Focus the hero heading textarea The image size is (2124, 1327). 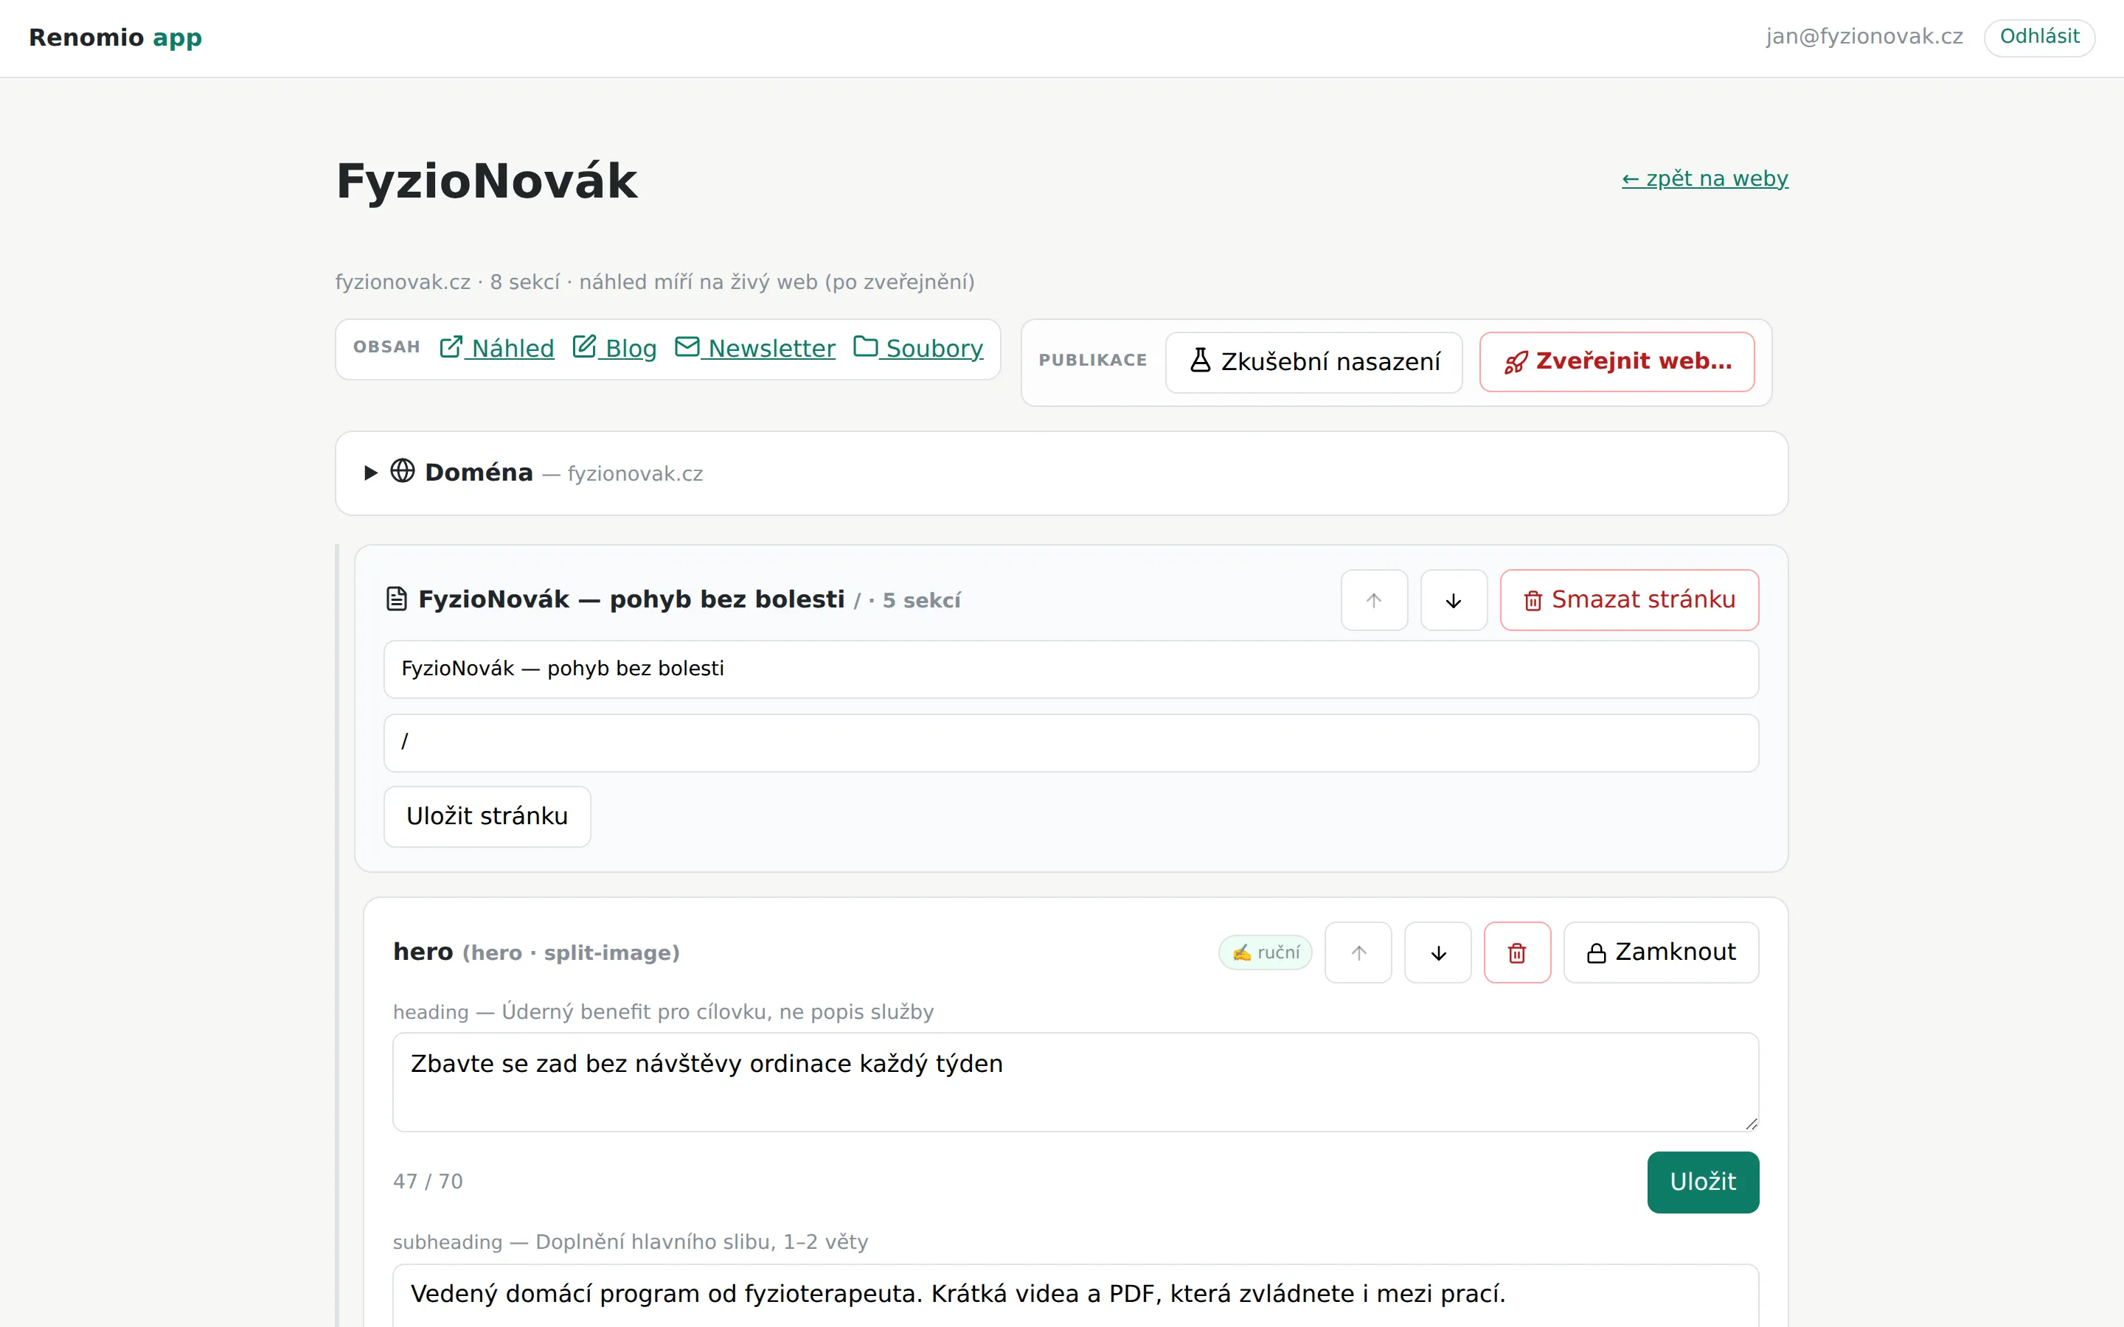[1076, 1082]
